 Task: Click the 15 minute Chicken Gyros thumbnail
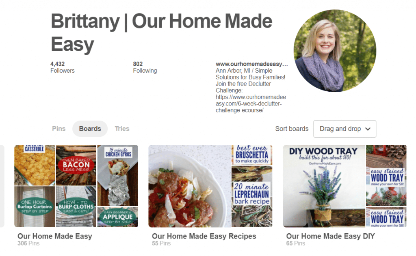[117, 175]
